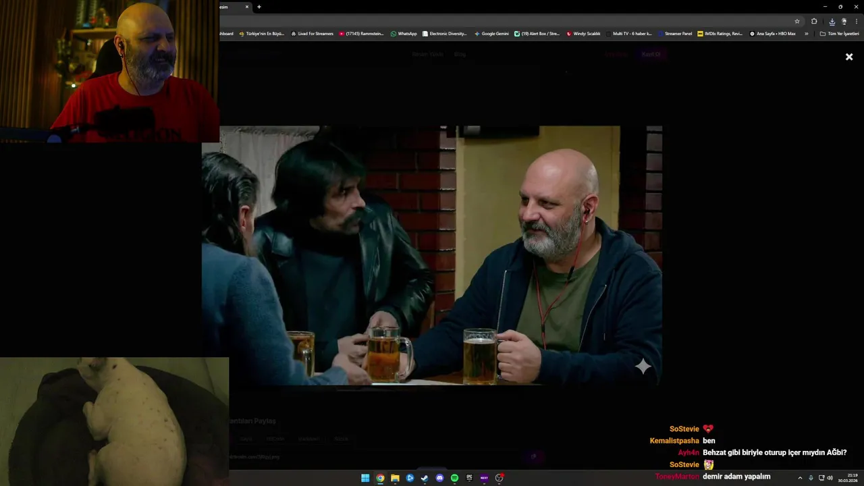Open the 'Ana Sayfa • HBO Max' bookmark
The height and width of the screenshot is (486, 864).
pos(772,33)
